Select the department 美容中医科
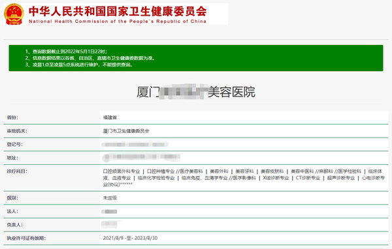The height and width of the screenshot is (249, 392). pyautogui.click(x=302, y=171)
